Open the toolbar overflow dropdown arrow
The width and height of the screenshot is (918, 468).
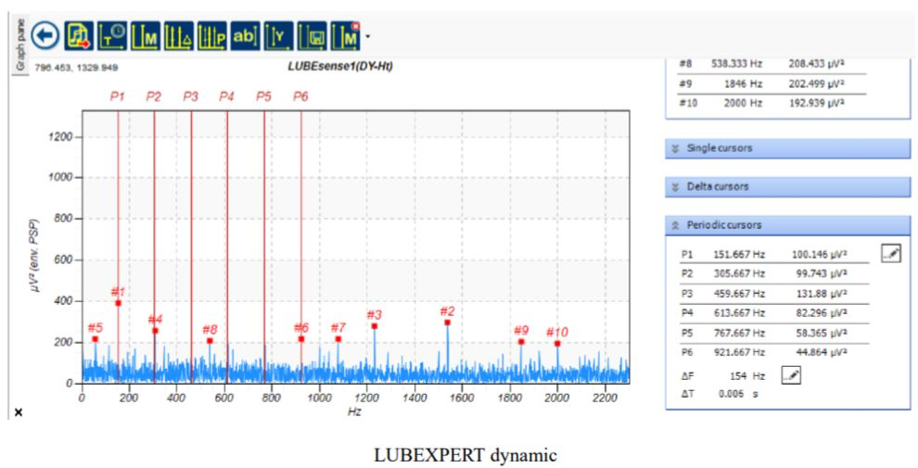point(367,37)
